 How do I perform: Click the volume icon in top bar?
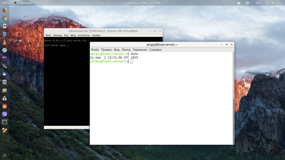click(273, 3)
